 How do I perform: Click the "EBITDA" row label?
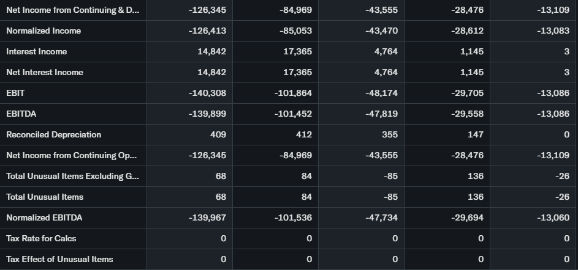pos(21,114)
